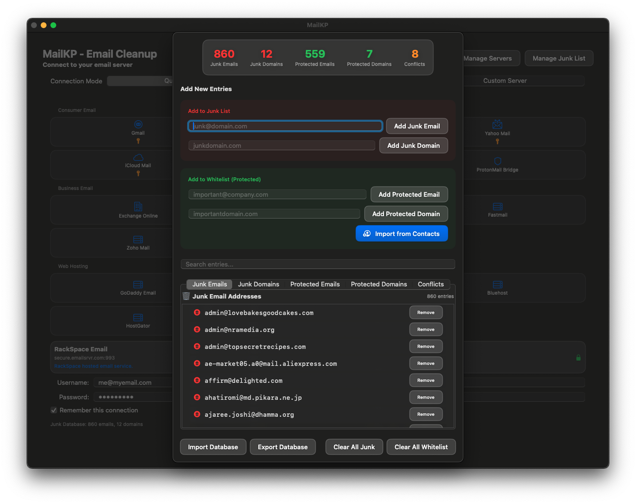Click Import from Contacts button
This screenshot has height=504, width=636.
point(402,234)
